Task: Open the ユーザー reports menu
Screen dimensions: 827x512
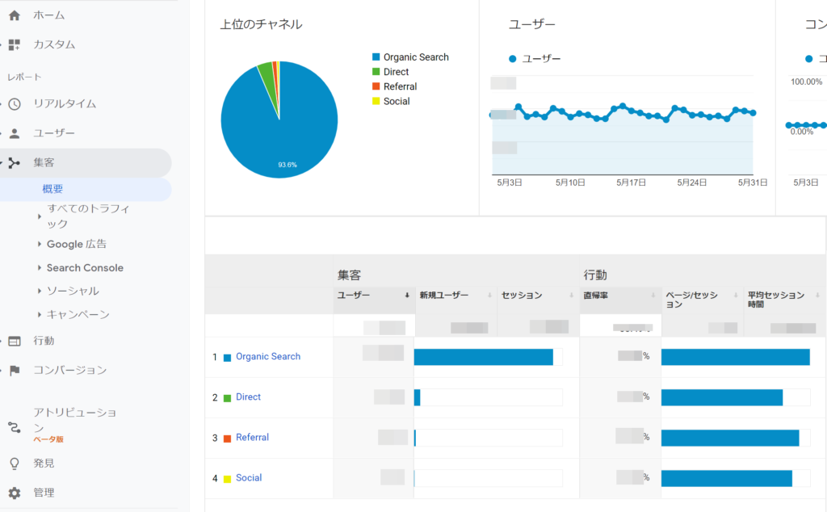Action: coord(54,133)
